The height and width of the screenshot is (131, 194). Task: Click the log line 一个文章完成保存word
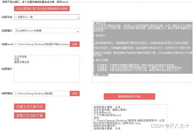click(107, 115)
